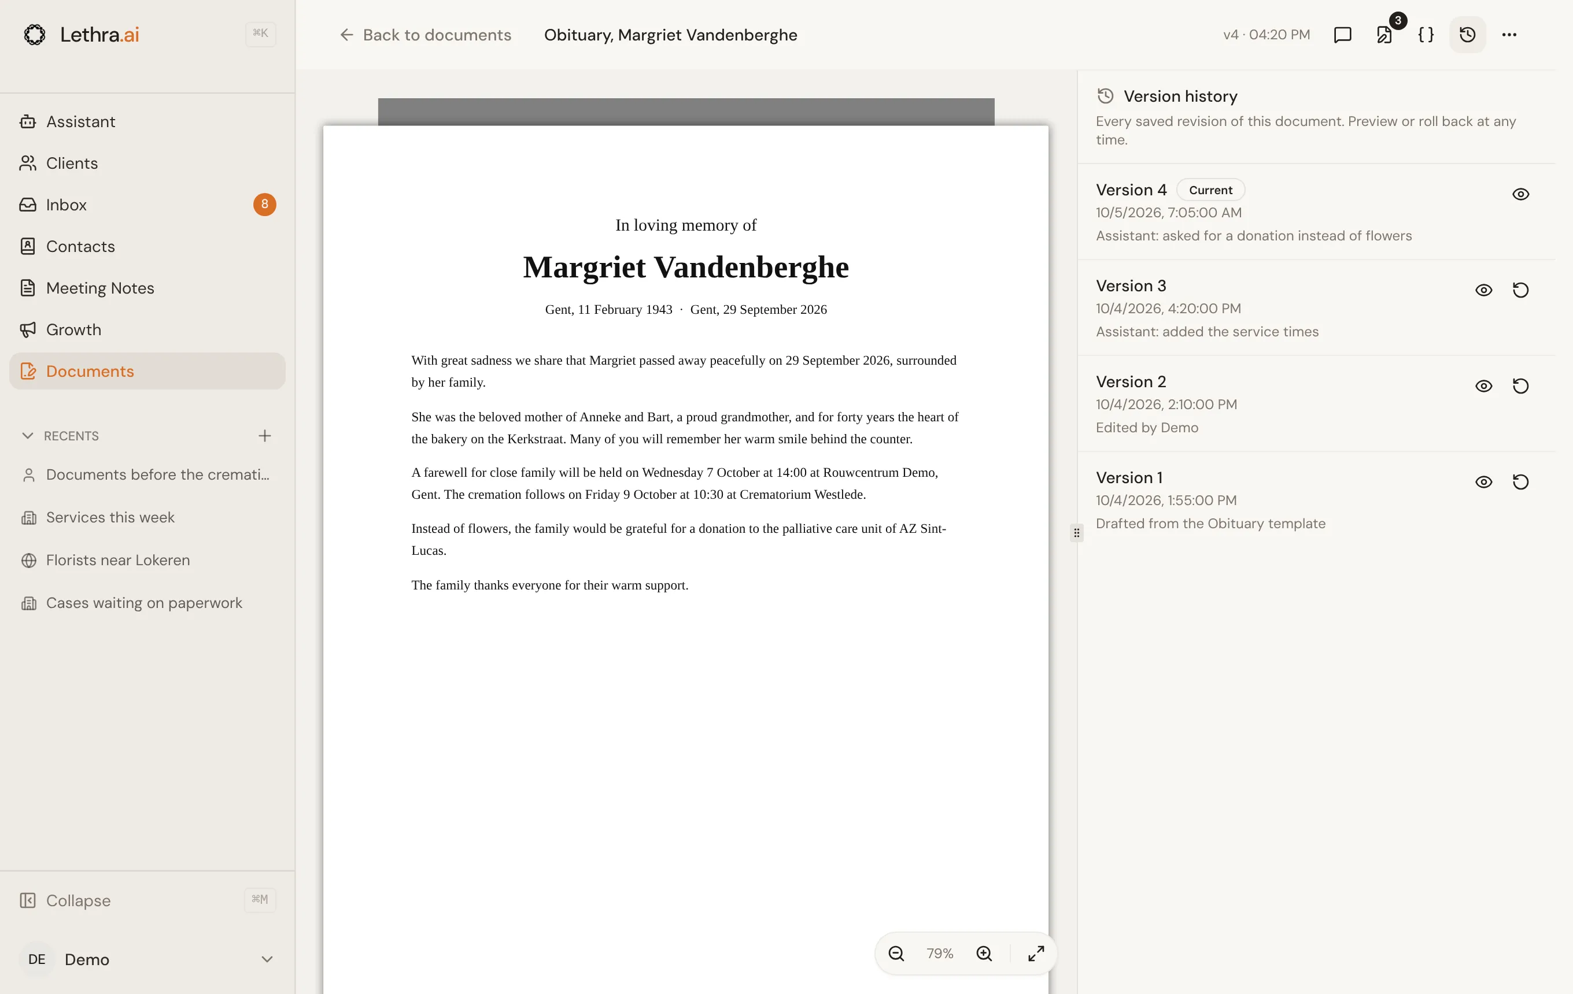Open command palette with ⌘K badge
The height and width of the screenshot is (994, 1573).
[260, 34]
